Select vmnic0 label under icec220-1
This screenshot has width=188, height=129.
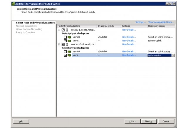[76, 37]
